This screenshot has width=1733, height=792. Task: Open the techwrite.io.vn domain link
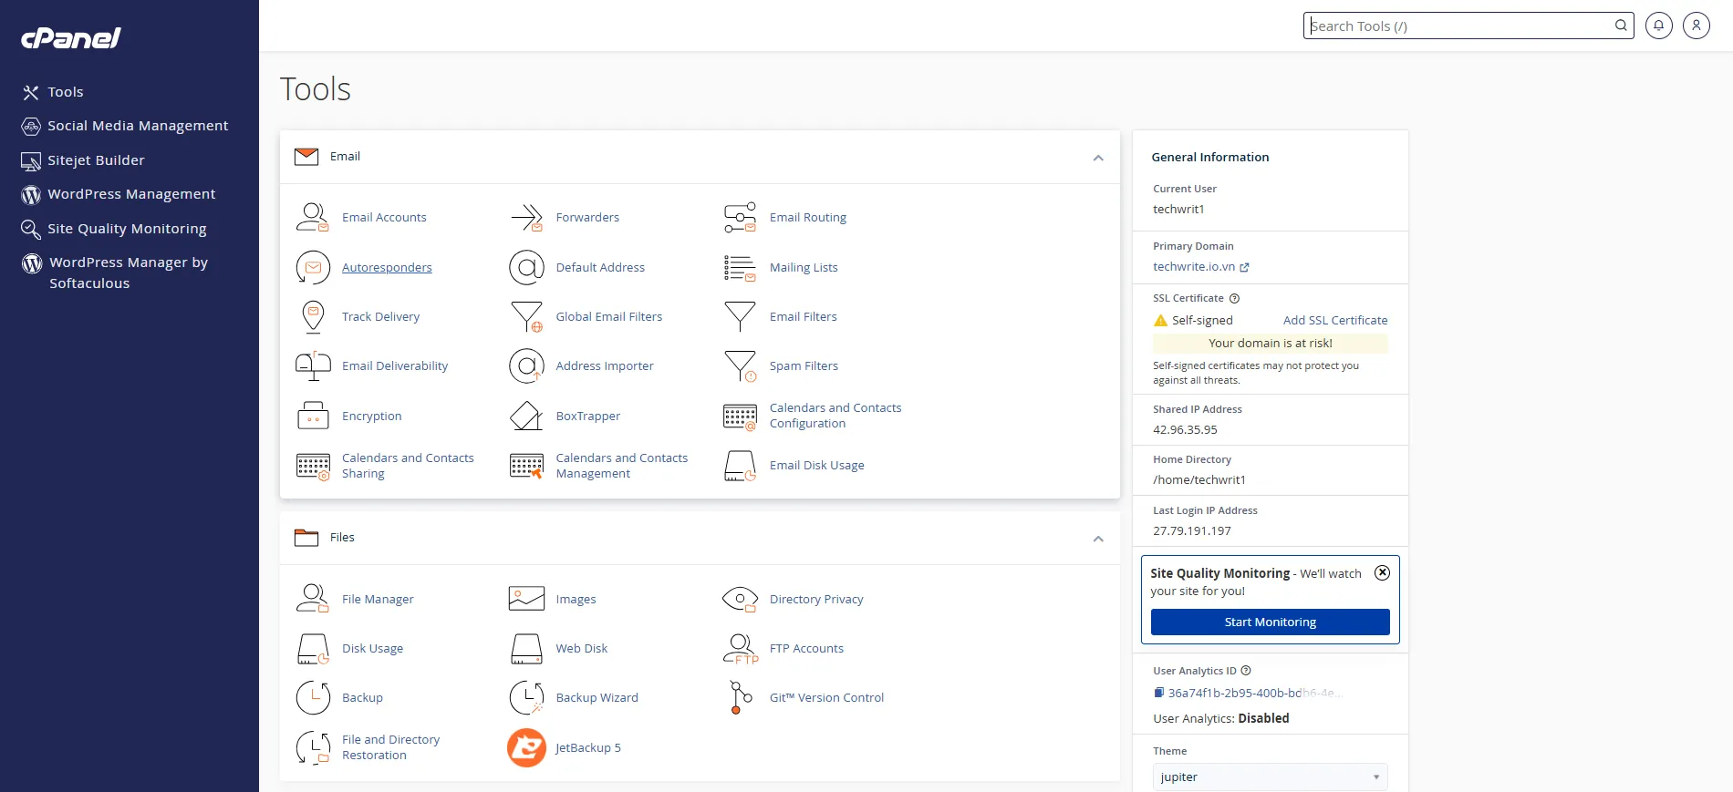[x=1200, y=267]
